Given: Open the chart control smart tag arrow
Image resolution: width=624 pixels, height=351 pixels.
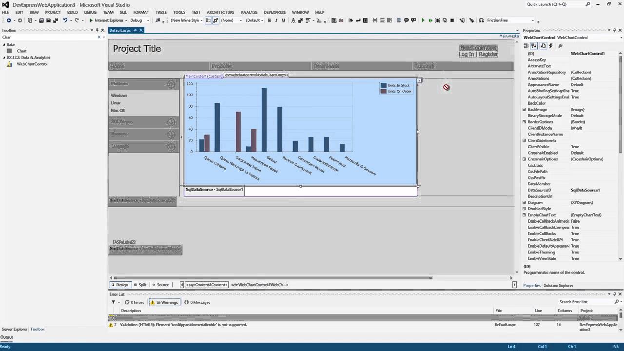Looking at the screenshot, I should pos(419,80).
